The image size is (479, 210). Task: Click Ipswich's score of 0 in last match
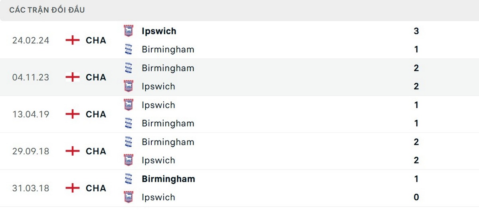click(416, 197)
